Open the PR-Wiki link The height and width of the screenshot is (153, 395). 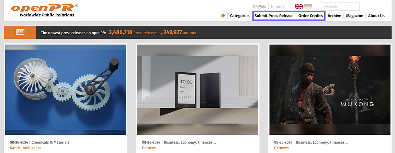coord(259,7)
